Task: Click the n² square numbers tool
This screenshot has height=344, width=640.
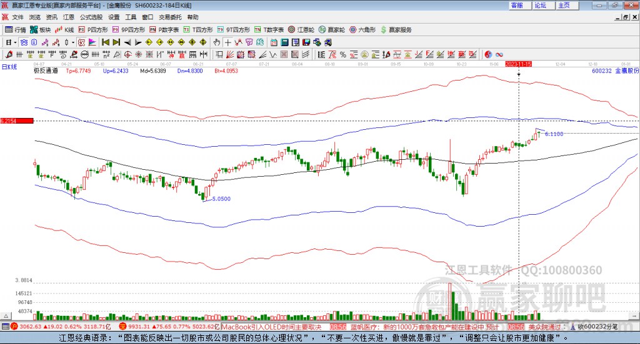Action: click(106, 54)
